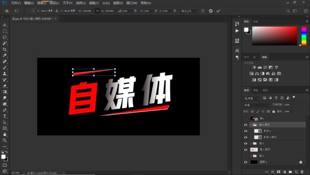Add a Hue/Saturation adjustment
Viewport: 310px width, 175px height.
251,74
